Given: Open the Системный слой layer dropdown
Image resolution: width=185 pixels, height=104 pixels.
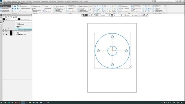Looking at the screenshot, I should (31, 19).
